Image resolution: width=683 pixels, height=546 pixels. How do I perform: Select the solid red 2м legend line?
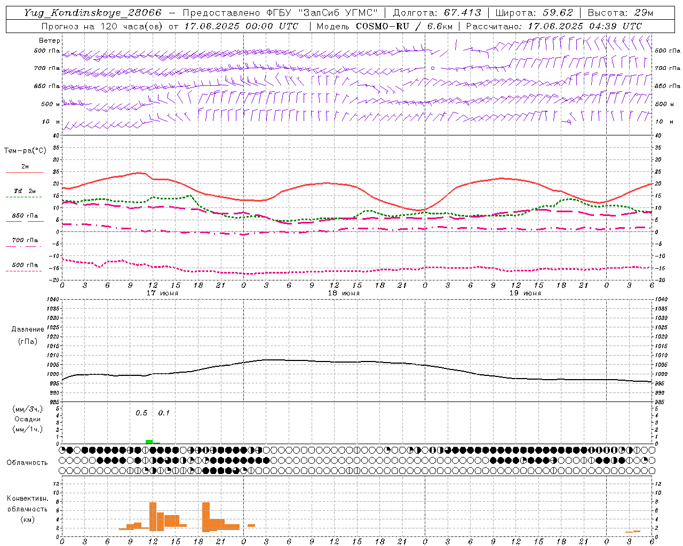coord(25,172)
